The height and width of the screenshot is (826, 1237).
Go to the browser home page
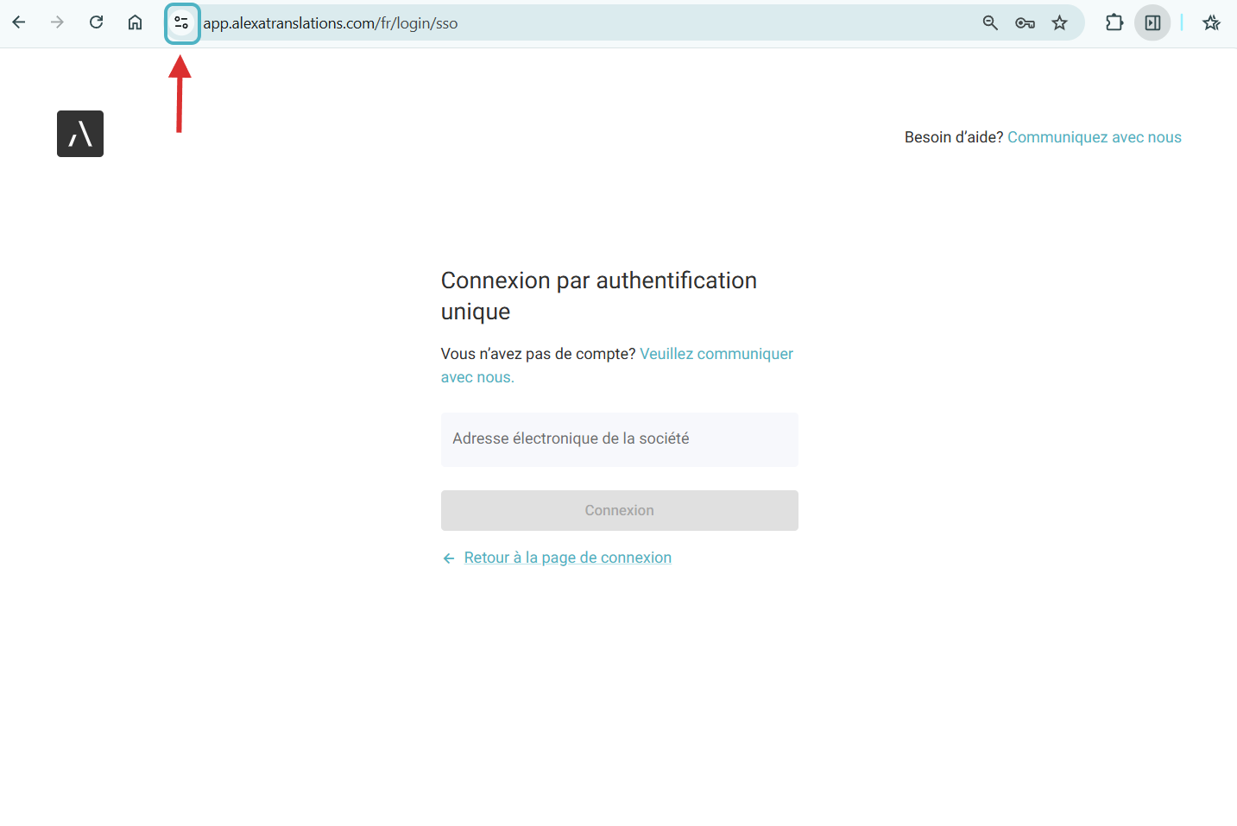click(136, 22)
